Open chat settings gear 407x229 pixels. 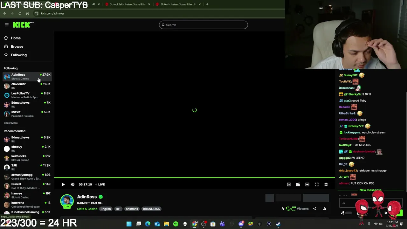(x=386, y=213)
